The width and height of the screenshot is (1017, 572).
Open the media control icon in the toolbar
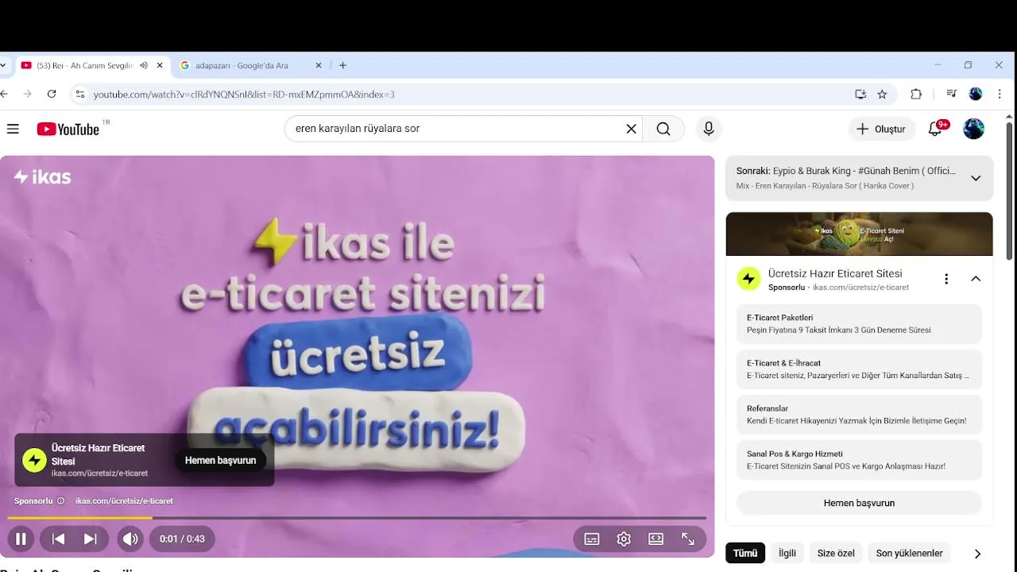coord(951,94)
